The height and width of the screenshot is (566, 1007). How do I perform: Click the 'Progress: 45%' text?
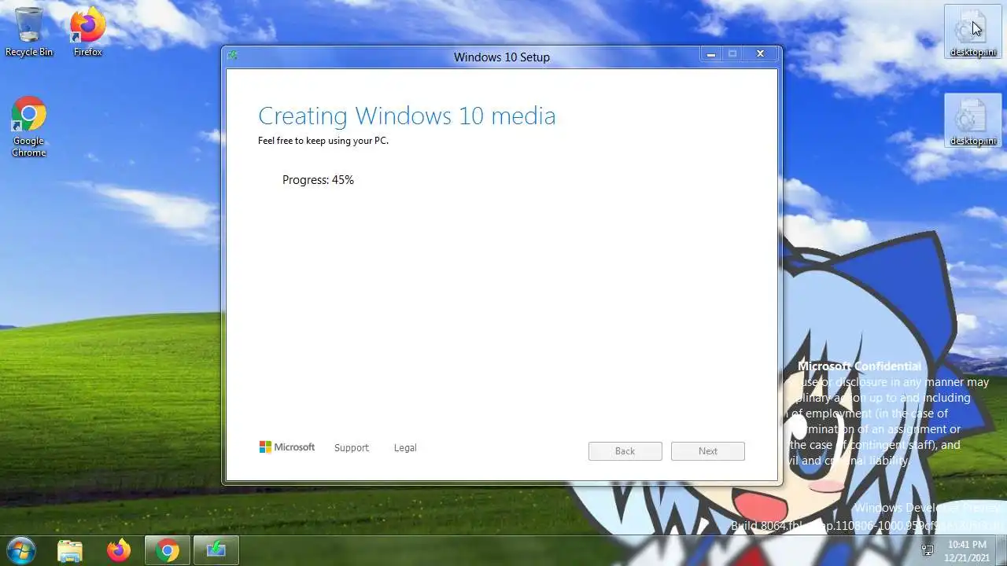[x=318, y=180]
